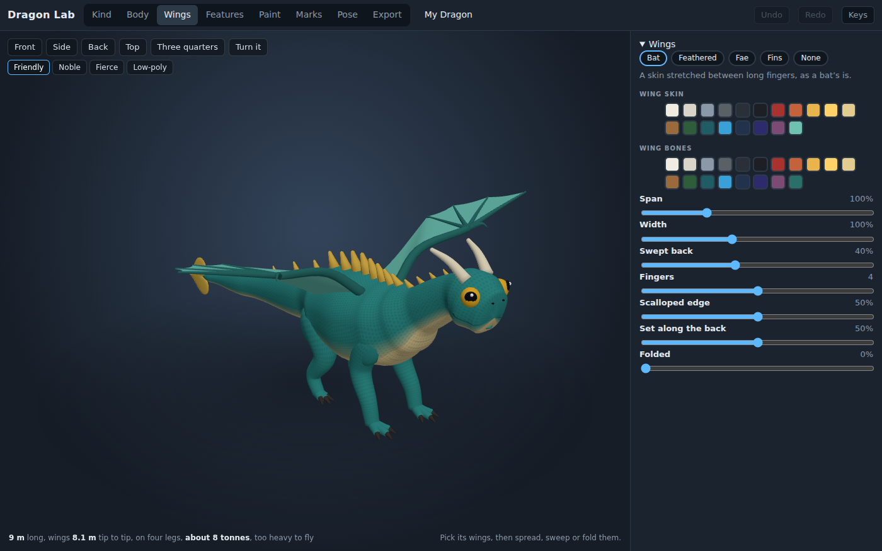The height and width of the screenshot is (551, 882).
Task: Choose the sky blue Wing Bones swatch
Action: point(725,182)
